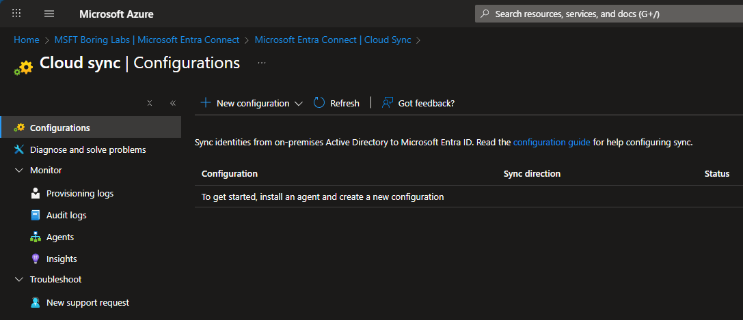Open Microsoft Entra Connect Cloud Sync breadcrumb
Image resolution: width=743 pixels, height=320 pixels.
click(x=333, y=40)
